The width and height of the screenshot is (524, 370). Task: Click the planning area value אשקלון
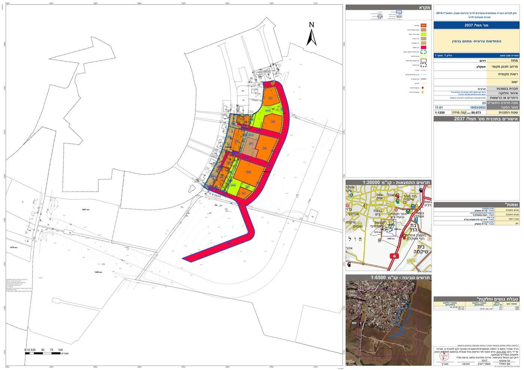[x=481, y=67]
